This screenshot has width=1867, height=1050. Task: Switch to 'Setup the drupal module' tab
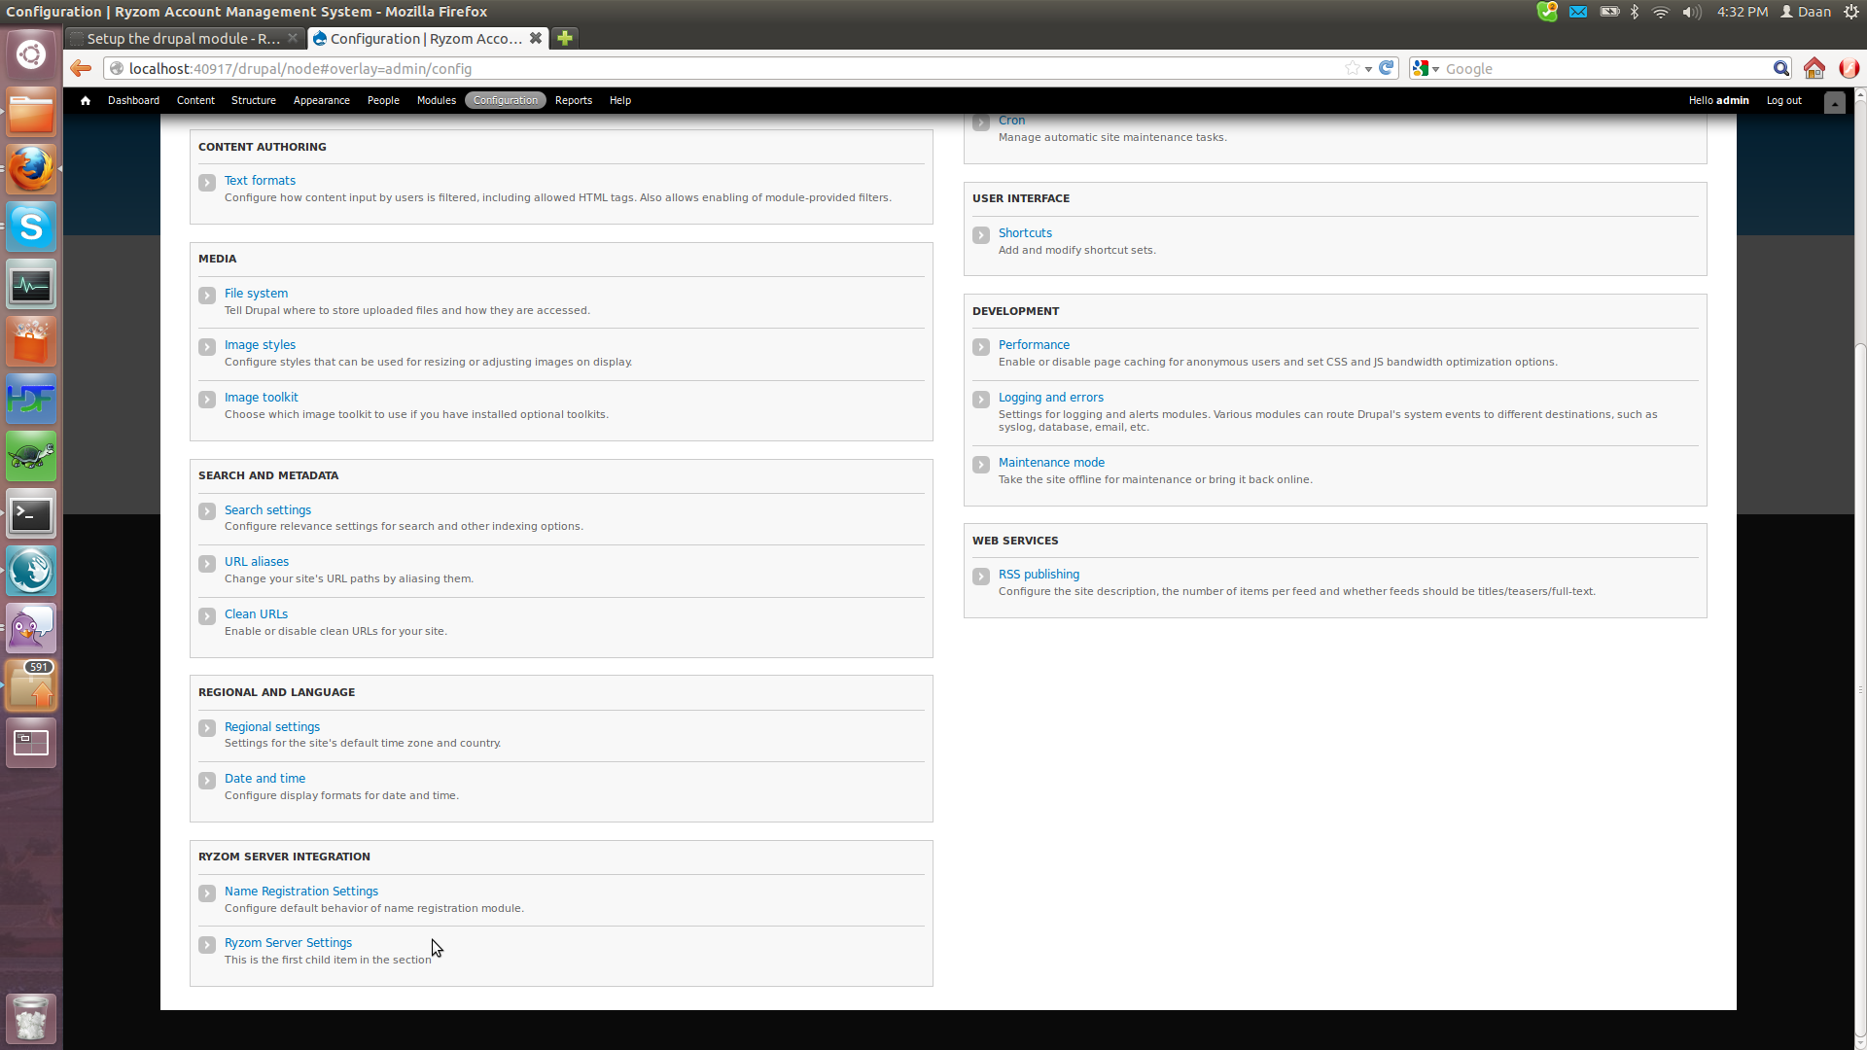pos(184,38)
